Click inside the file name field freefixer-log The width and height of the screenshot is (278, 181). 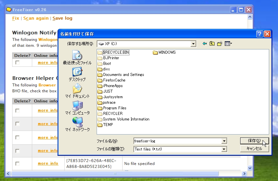click(x=177, y=141)
